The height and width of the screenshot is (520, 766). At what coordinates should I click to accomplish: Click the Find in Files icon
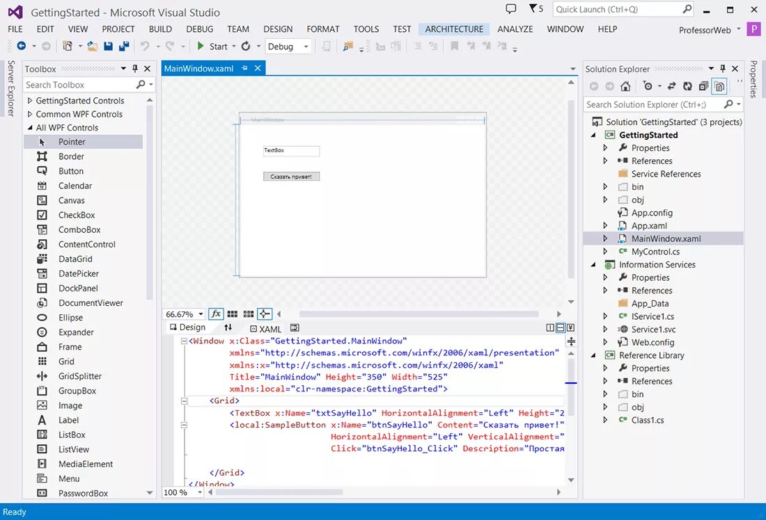tap(347, 46)
